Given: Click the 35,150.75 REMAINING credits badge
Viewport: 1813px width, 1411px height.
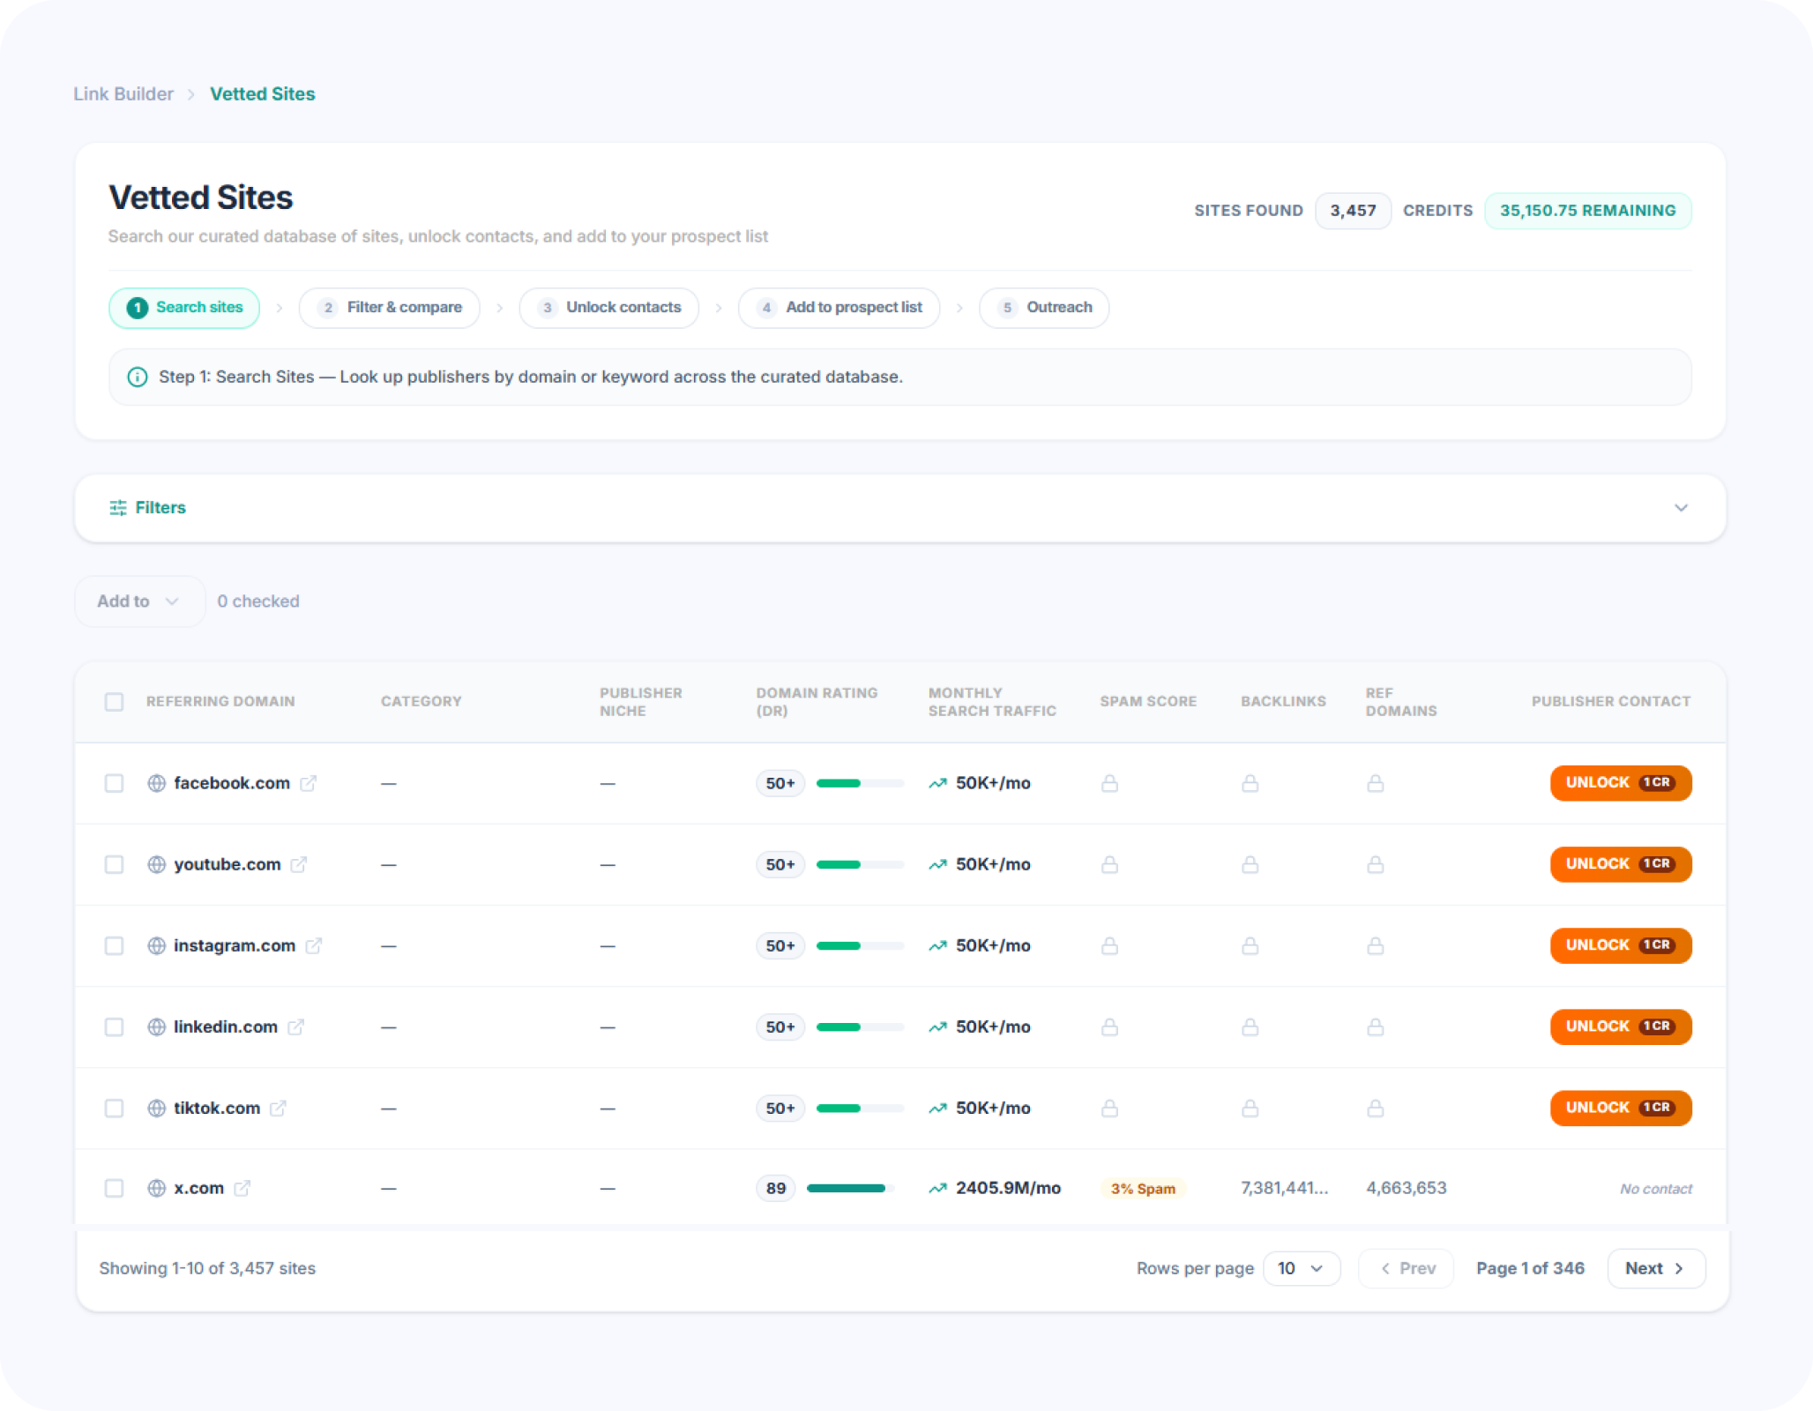Looking at the screenshot, I should click(x=1587, y=211).
